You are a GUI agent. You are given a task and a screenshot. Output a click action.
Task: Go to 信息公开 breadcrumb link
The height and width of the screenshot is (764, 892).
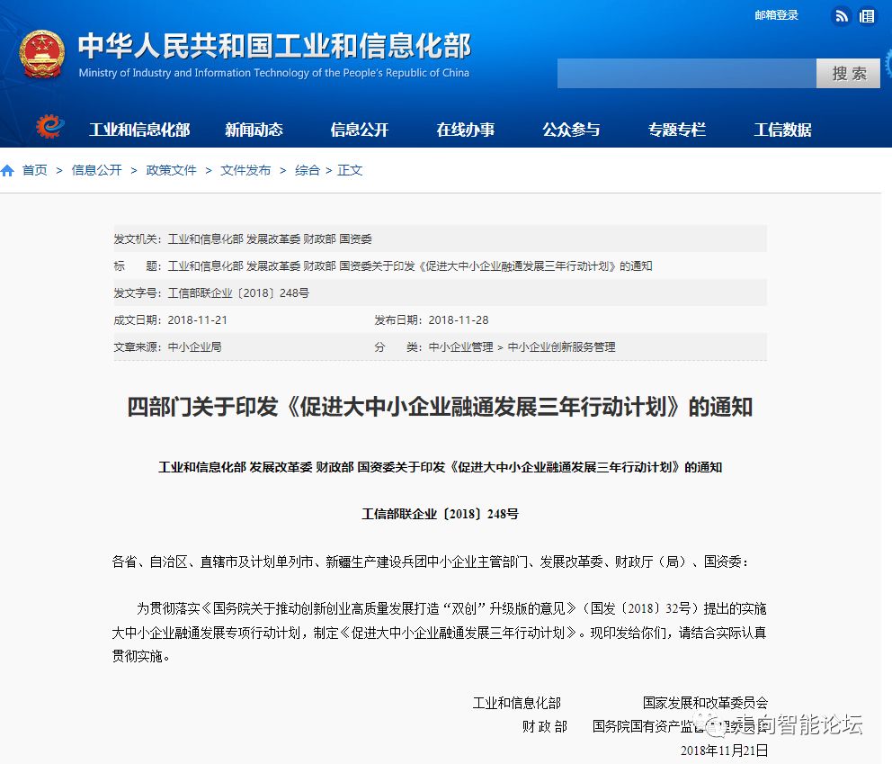click(97, 170)
